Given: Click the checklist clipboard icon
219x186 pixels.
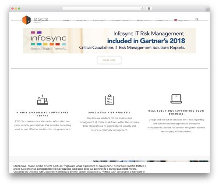Looking at the screenshot, I should click(x=109, y=100).
